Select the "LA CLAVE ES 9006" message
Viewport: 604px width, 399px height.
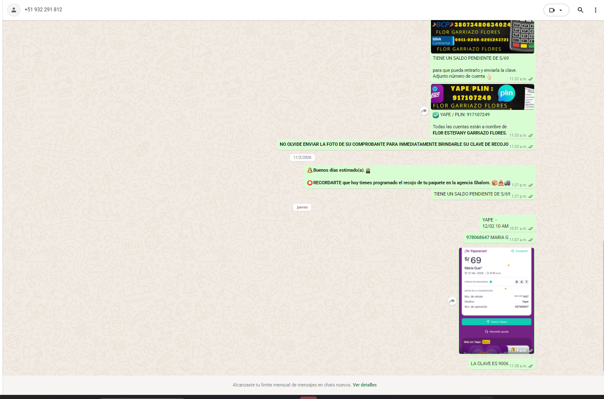point(489,363)
